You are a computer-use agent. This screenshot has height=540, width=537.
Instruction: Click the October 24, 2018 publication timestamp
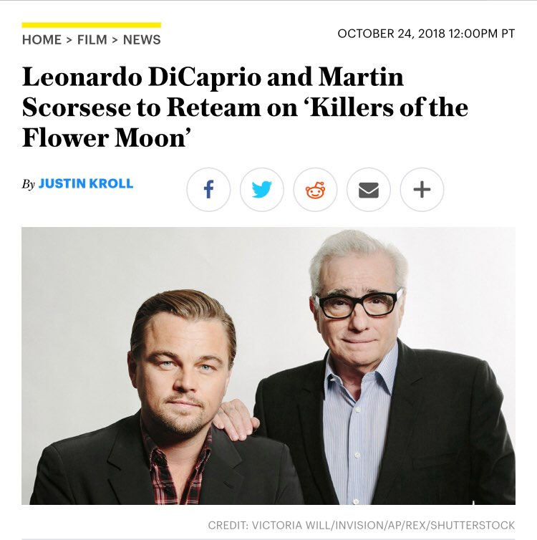coord(426,34)
